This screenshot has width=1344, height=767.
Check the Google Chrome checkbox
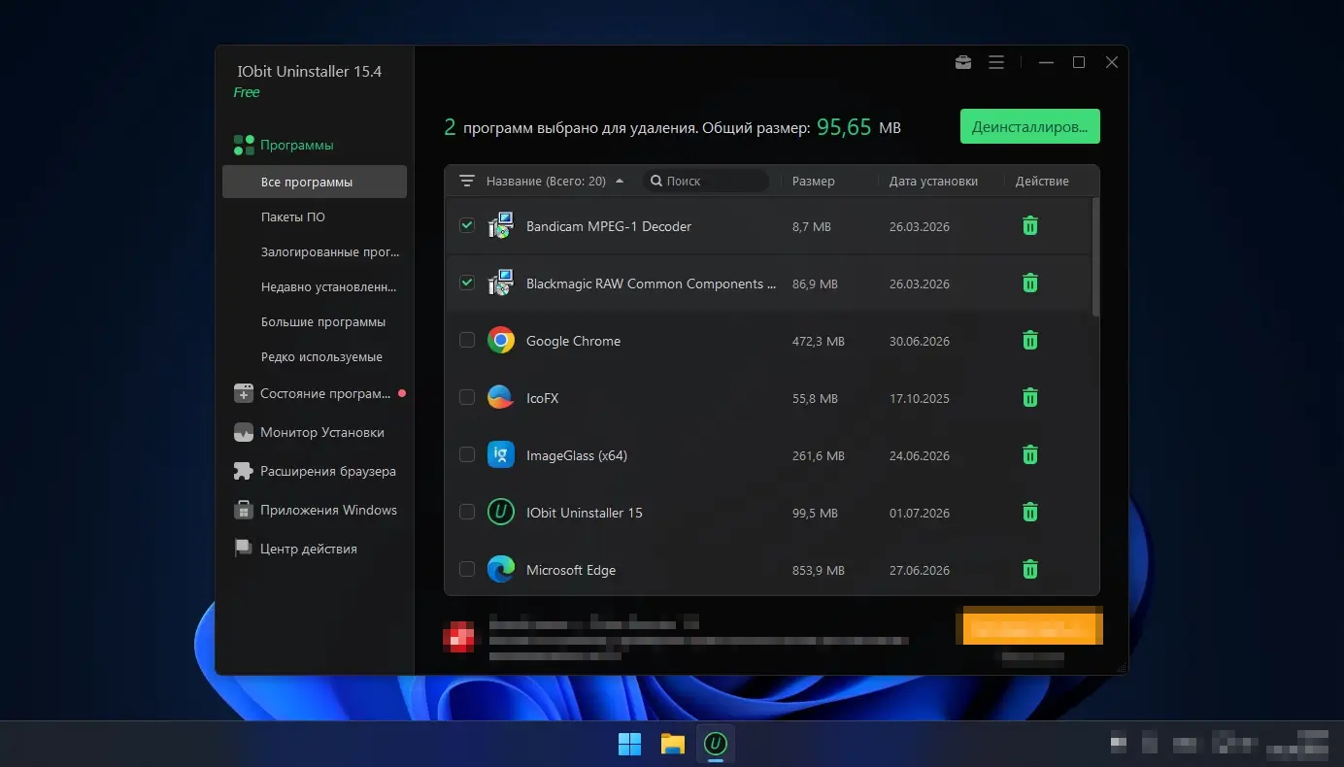pyautogui.click(x=467, y=340)
